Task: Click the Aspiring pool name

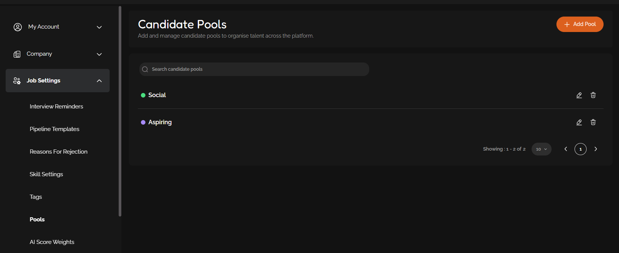Action: tap(160, 122)
